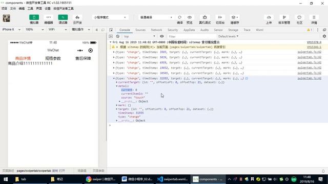Open the console settings gear
Viewport: 328px width, 184px height.
click(324, 36)
